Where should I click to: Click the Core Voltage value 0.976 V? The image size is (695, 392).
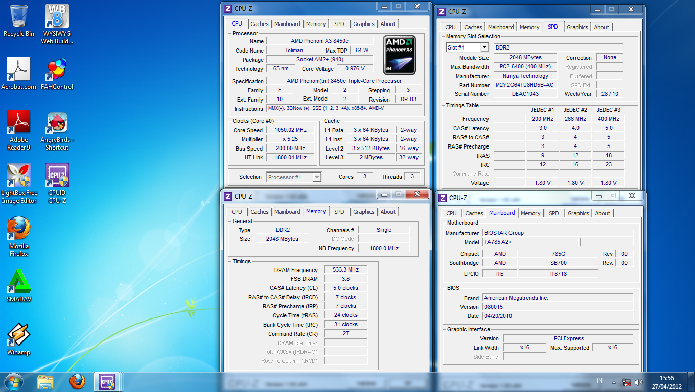pos(355,68)
